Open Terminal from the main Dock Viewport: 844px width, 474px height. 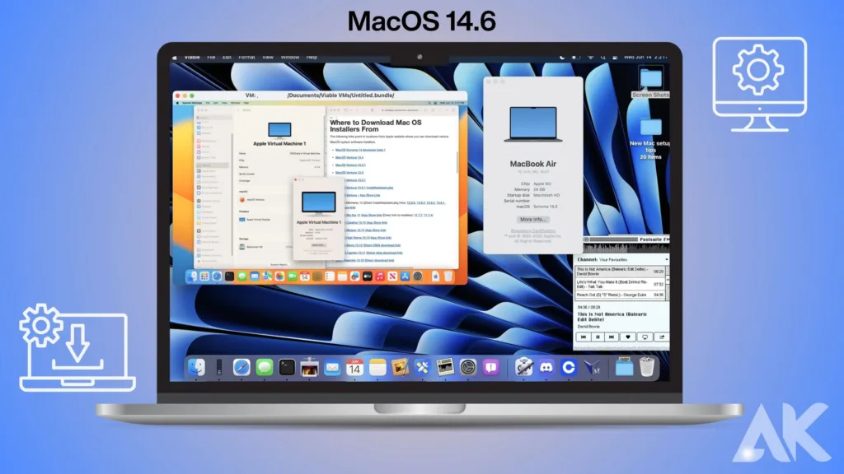click(287, 368)
